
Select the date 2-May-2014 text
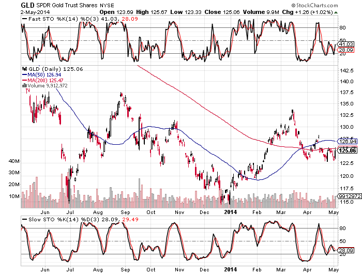point(35,12)
